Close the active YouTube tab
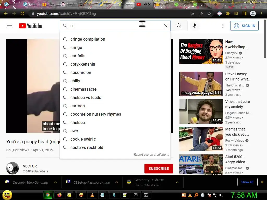Image resolution: width=267 pixels, height=200 pixels. [149, 4]
